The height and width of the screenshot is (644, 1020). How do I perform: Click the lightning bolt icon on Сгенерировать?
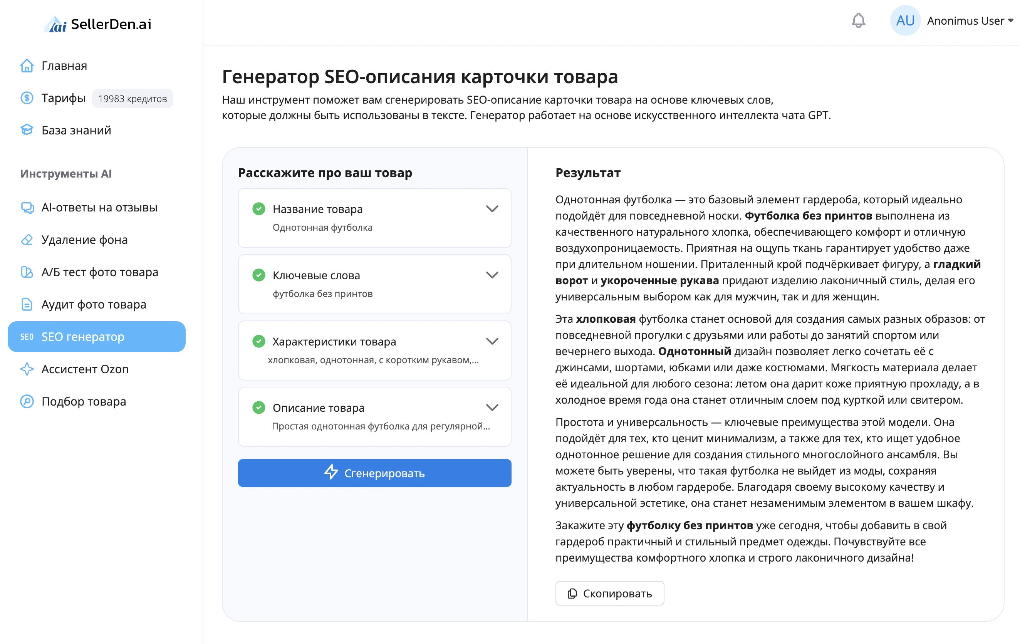(x=331, y=472)
